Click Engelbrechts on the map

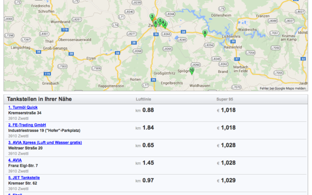(172, 83)
